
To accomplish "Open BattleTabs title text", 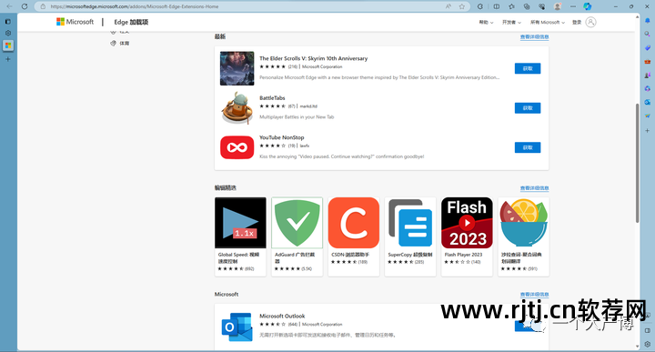I will tap(272, 97).
